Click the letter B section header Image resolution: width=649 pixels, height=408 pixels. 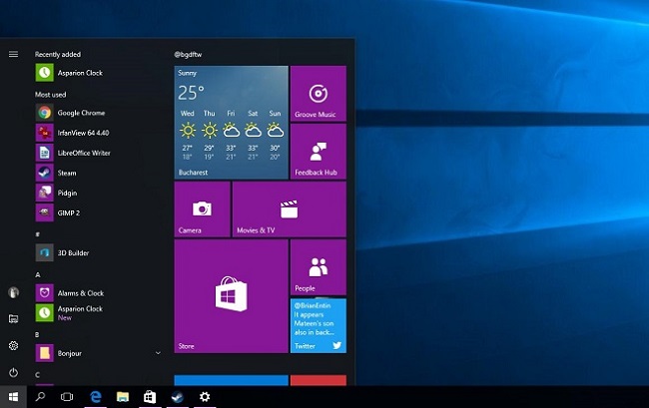(x=37, y=334)
